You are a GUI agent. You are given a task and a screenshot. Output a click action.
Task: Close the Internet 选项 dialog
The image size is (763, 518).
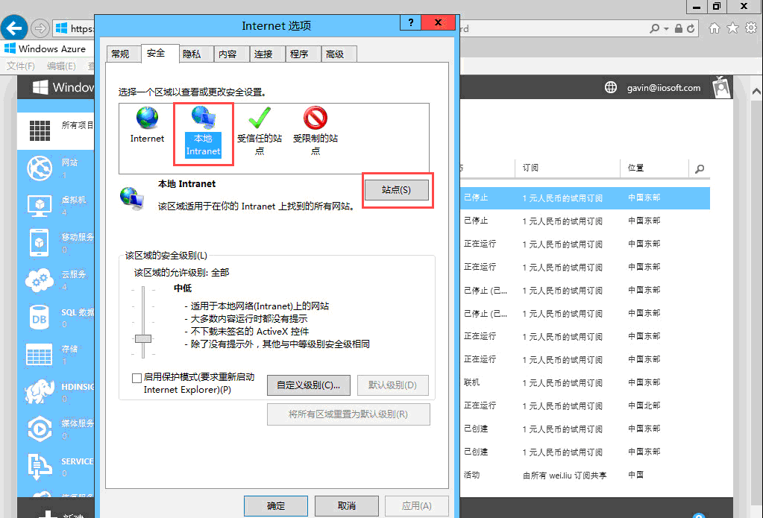coord(438,22)
